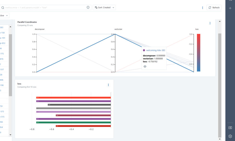Click the plus icon in right sidebar
Image resolution: width=235 pixels, height=141 pixels.
click(x=230, y=8)
